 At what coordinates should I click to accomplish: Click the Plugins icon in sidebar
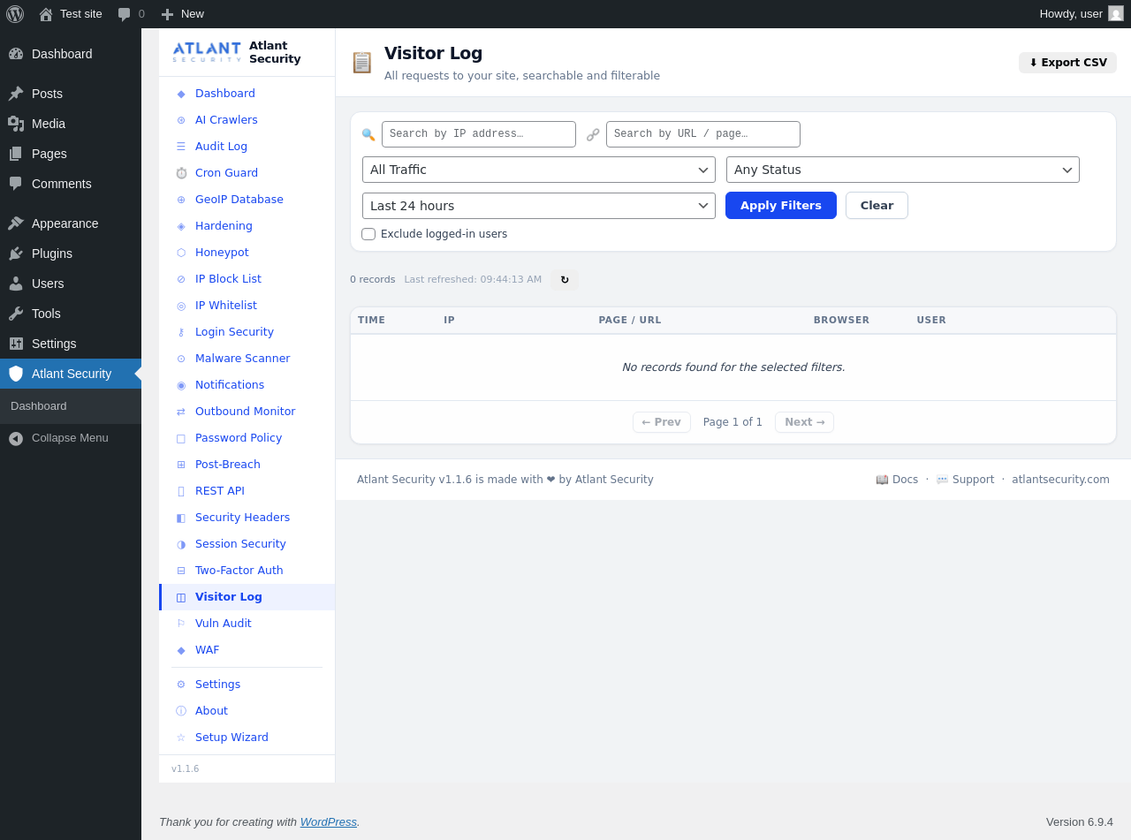pyautogui.click(x=16, y=254)
